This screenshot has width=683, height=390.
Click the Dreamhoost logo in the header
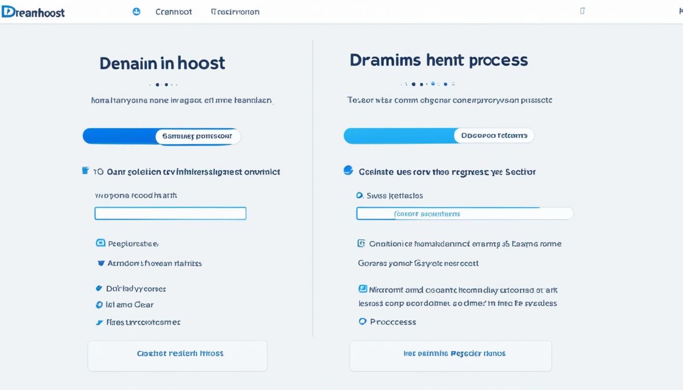point(33,12)
